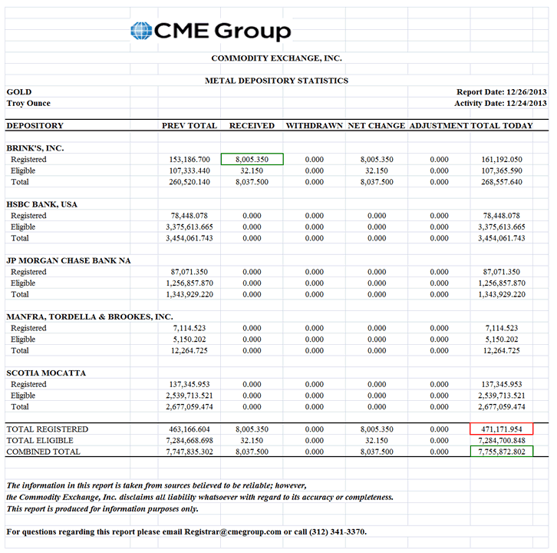This screenshot has width=557, height=553.
Task: Click the Activity Date 12/24/2013 text
Action: [499, 103]
